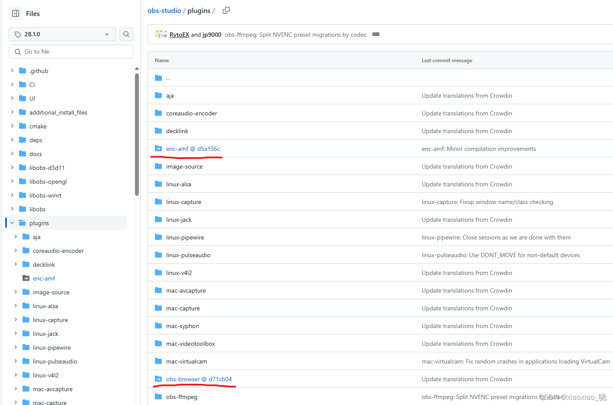Click the folder icon of the aja row

[158, 96]
